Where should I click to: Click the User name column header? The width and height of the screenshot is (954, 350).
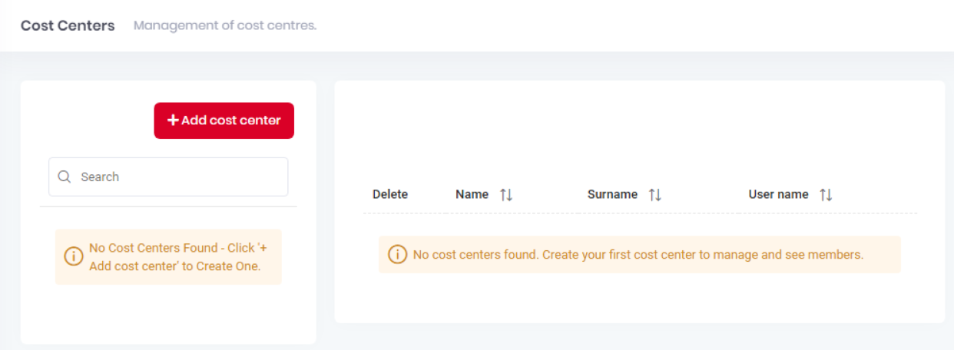pos(778,194)
